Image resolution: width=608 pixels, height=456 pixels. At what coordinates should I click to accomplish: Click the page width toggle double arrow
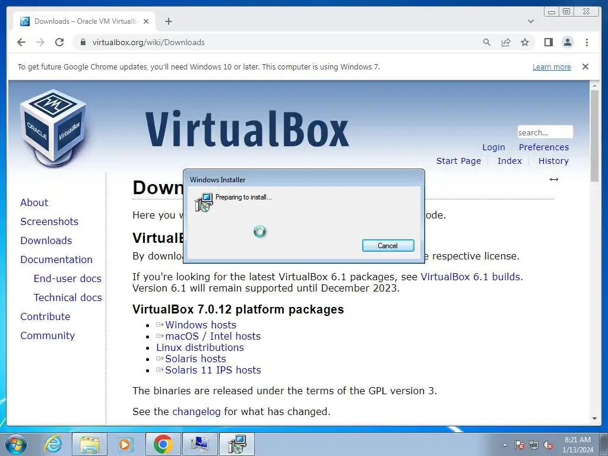[554, 179]
